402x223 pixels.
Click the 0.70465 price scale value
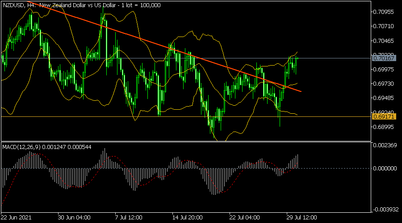[x=383, y=41]
